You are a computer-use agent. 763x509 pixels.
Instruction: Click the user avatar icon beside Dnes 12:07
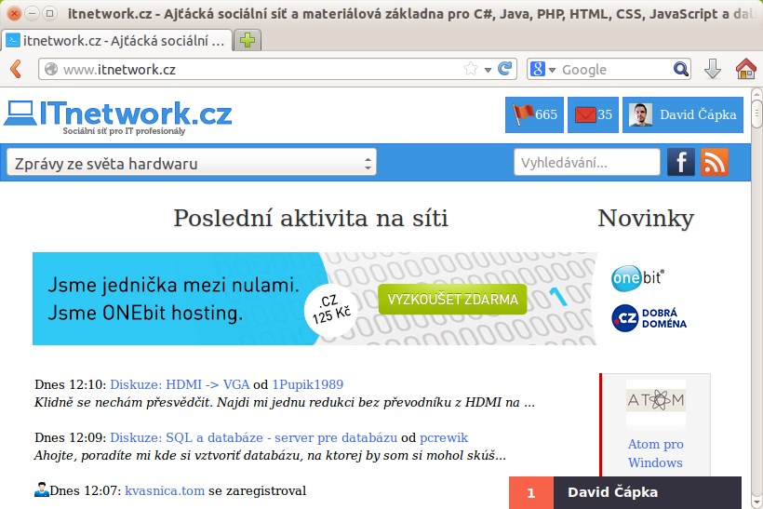[x=41, y=489]
